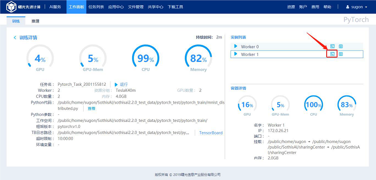Click the workspace path ending in pytorch_train/
Screen dimensions: 376x180
133,120
